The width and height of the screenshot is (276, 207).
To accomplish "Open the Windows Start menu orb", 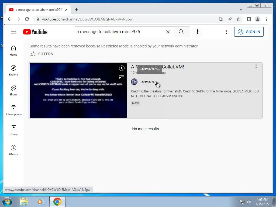I will pos(7,202).
